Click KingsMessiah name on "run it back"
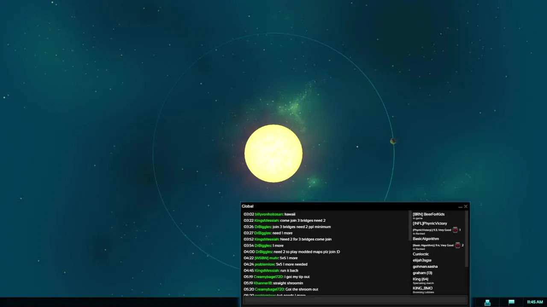This screenshot has height=307, width=547. [267, 271]
